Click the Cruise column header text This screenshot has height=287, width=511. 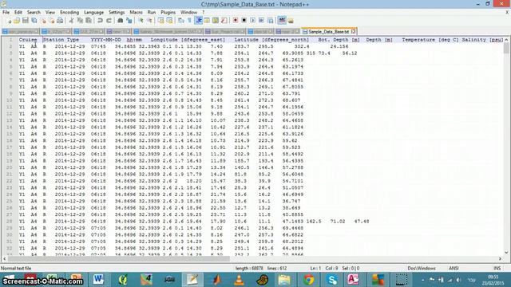(x=28, y=40)
